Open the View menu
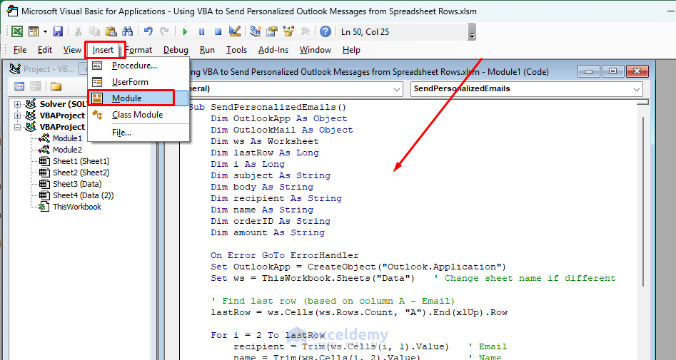 [x=72, y=50]
